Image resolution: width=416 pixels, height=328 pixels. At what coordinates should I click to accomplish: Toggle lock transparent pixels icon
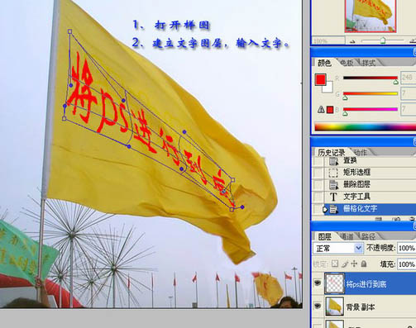click(x=335, y=264)
